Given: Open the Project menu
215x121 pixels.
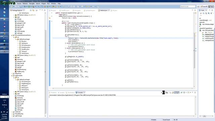Looking at the screenshot, I should (x=44, y=4).
